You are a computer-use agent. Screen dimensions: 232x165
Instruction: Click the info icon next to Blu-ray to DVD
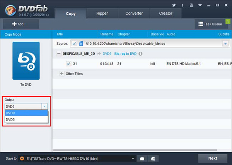click(140, 54)
